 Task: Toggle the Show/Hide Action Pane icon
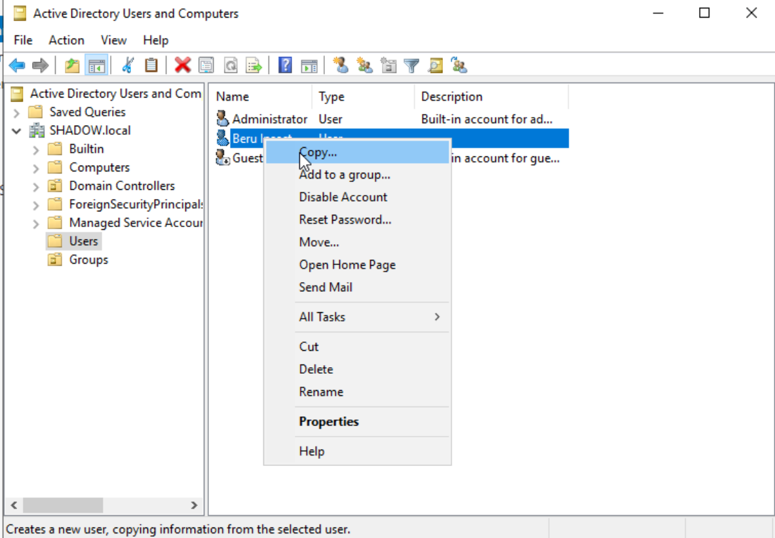coord(309,65)
